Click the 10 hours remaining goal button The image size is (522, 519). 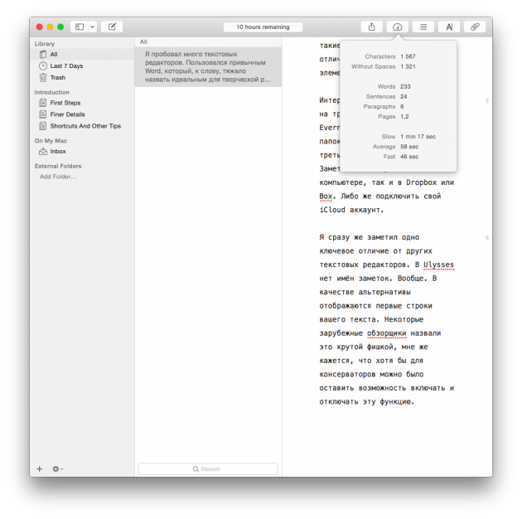[x=263, y=27]
